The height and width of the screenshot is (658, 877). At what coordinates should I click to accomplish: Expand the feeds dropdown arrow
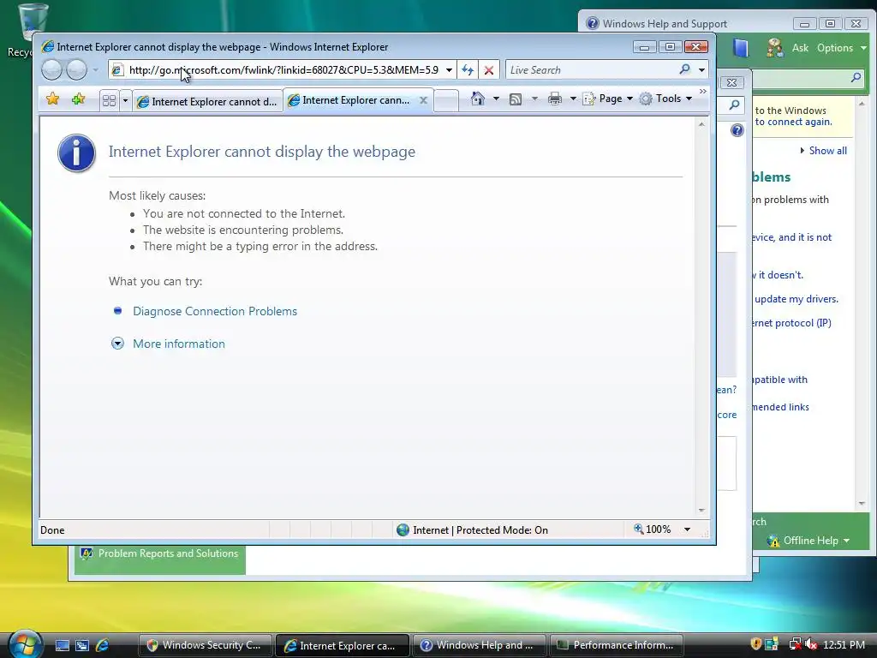(x=534, y=99)
